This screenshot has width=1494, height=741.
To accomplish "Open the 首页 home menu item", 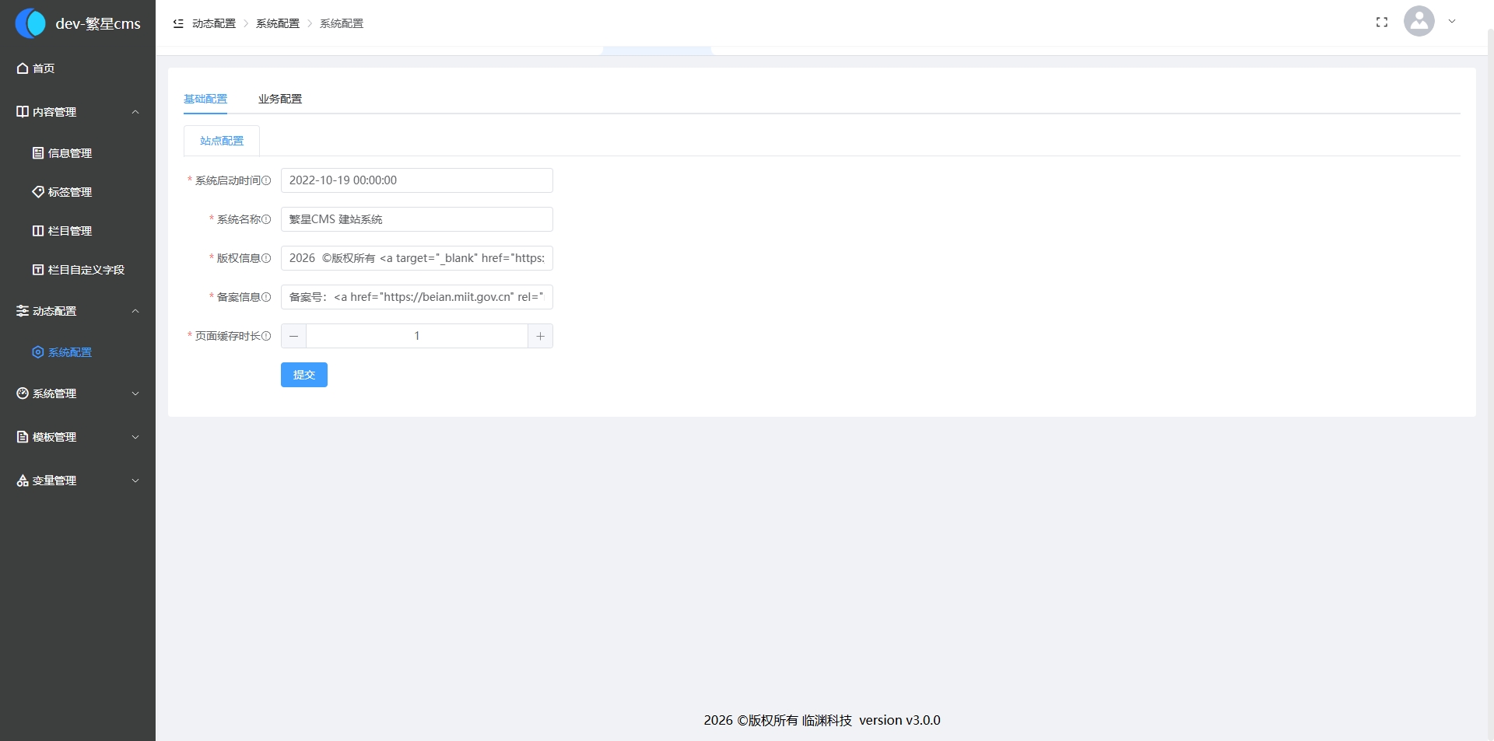I will 44,68.
